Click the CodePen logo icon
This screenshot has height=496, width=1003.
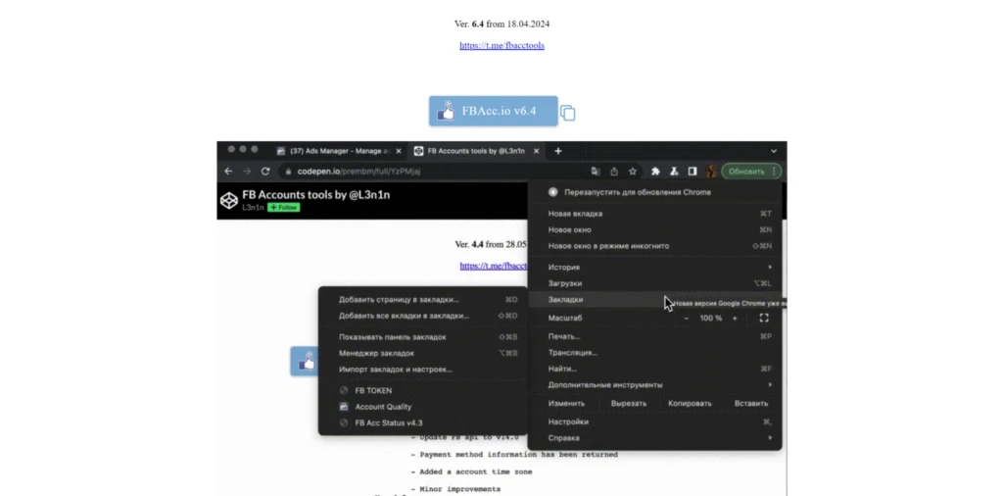229,200
